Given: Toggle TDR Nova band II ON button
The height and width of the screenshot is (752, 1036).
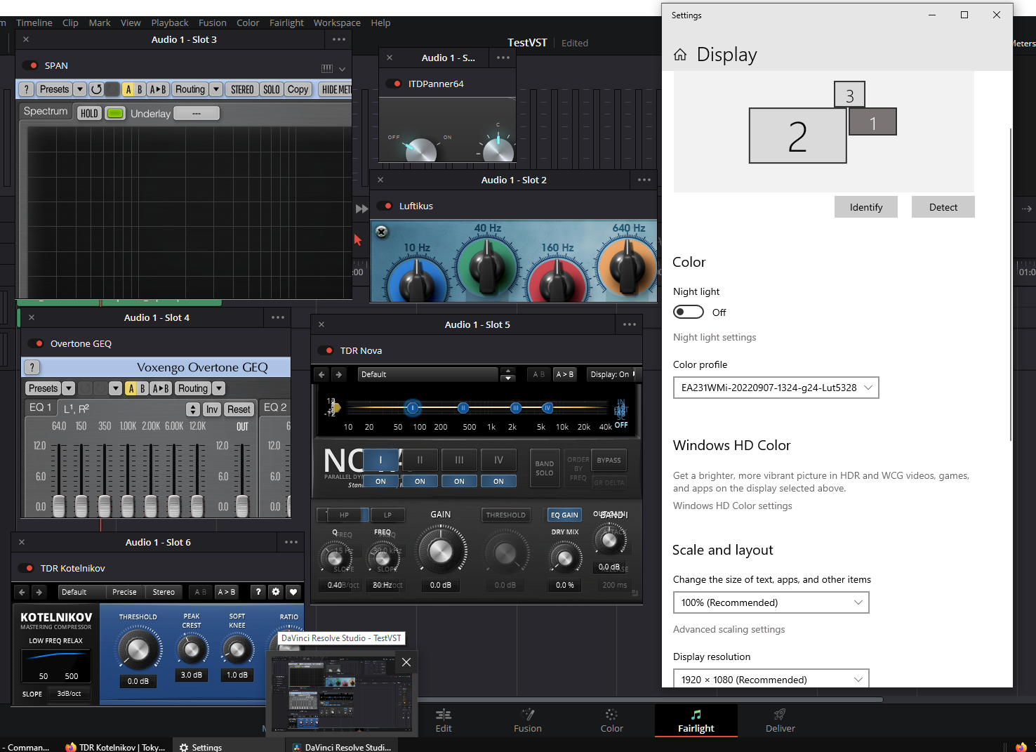Looking at the screenshot, I should (x=420, y=481).
